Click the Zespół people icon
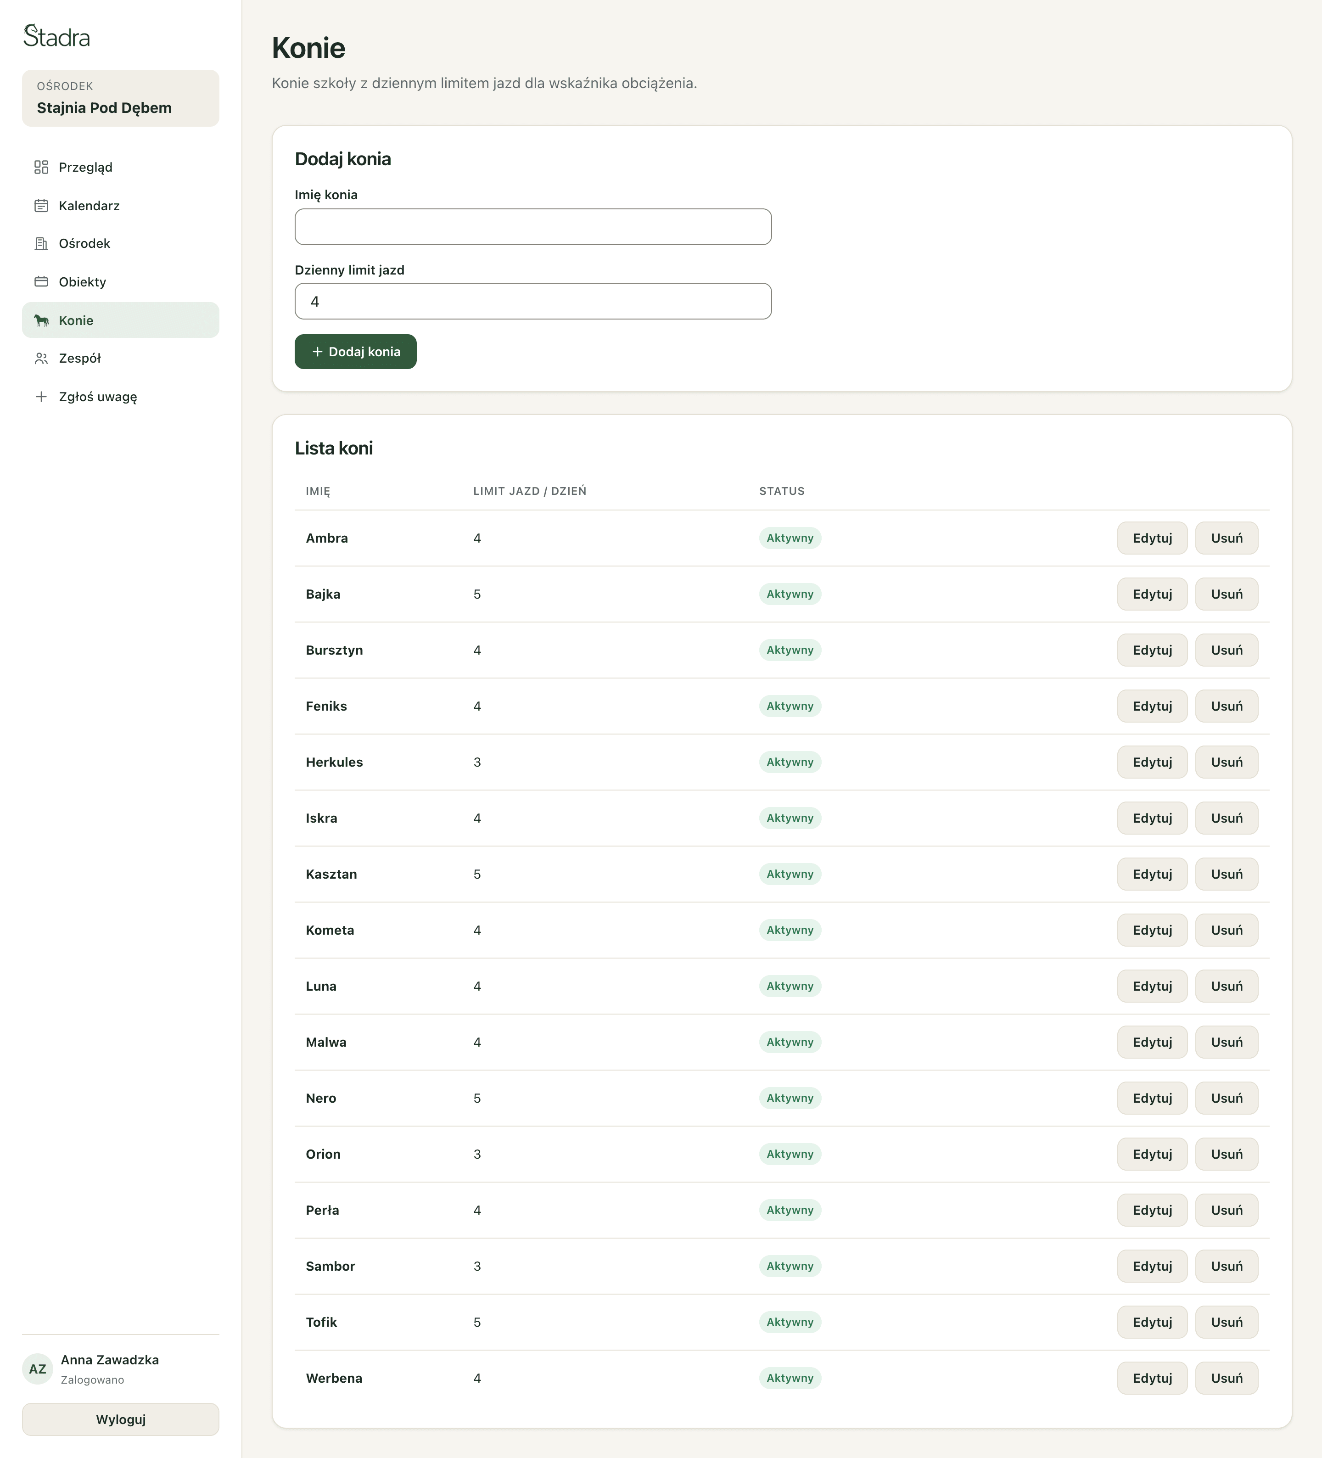Screen dimensions: 1322x1458 click(x=41, y=358)
